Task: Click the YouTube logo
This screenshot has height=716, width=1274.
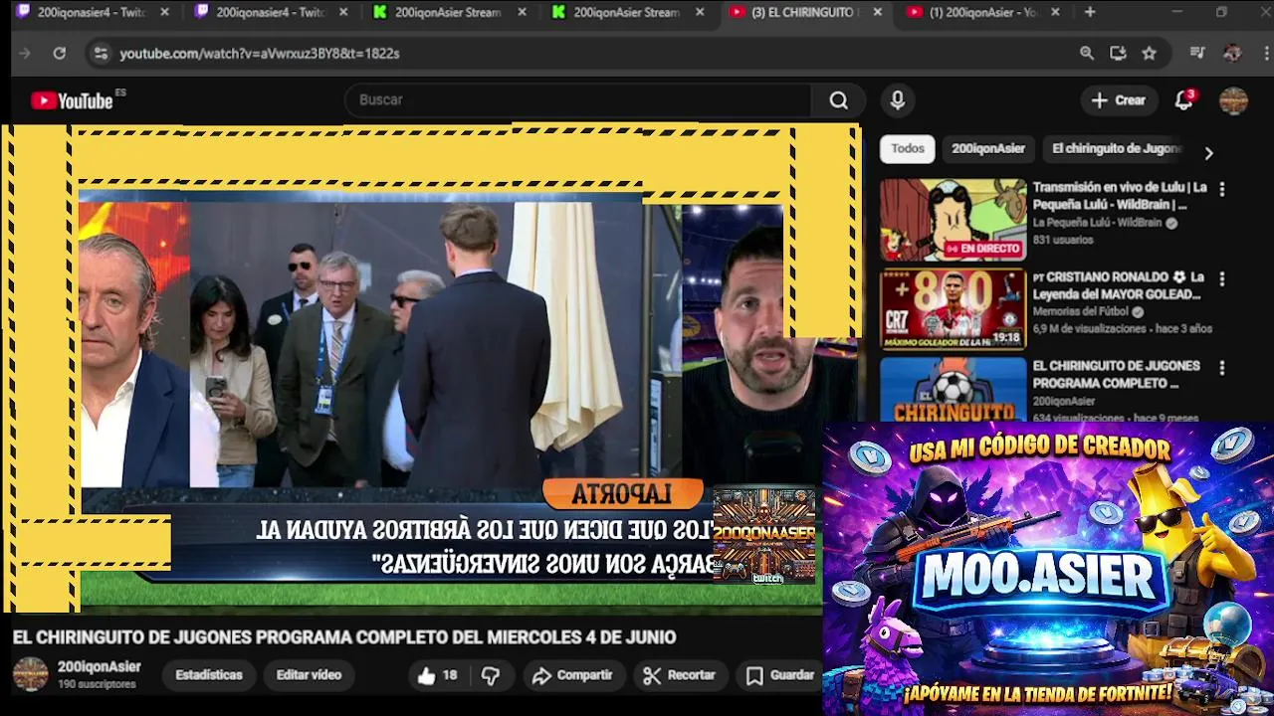Action: tap(72, 100)
